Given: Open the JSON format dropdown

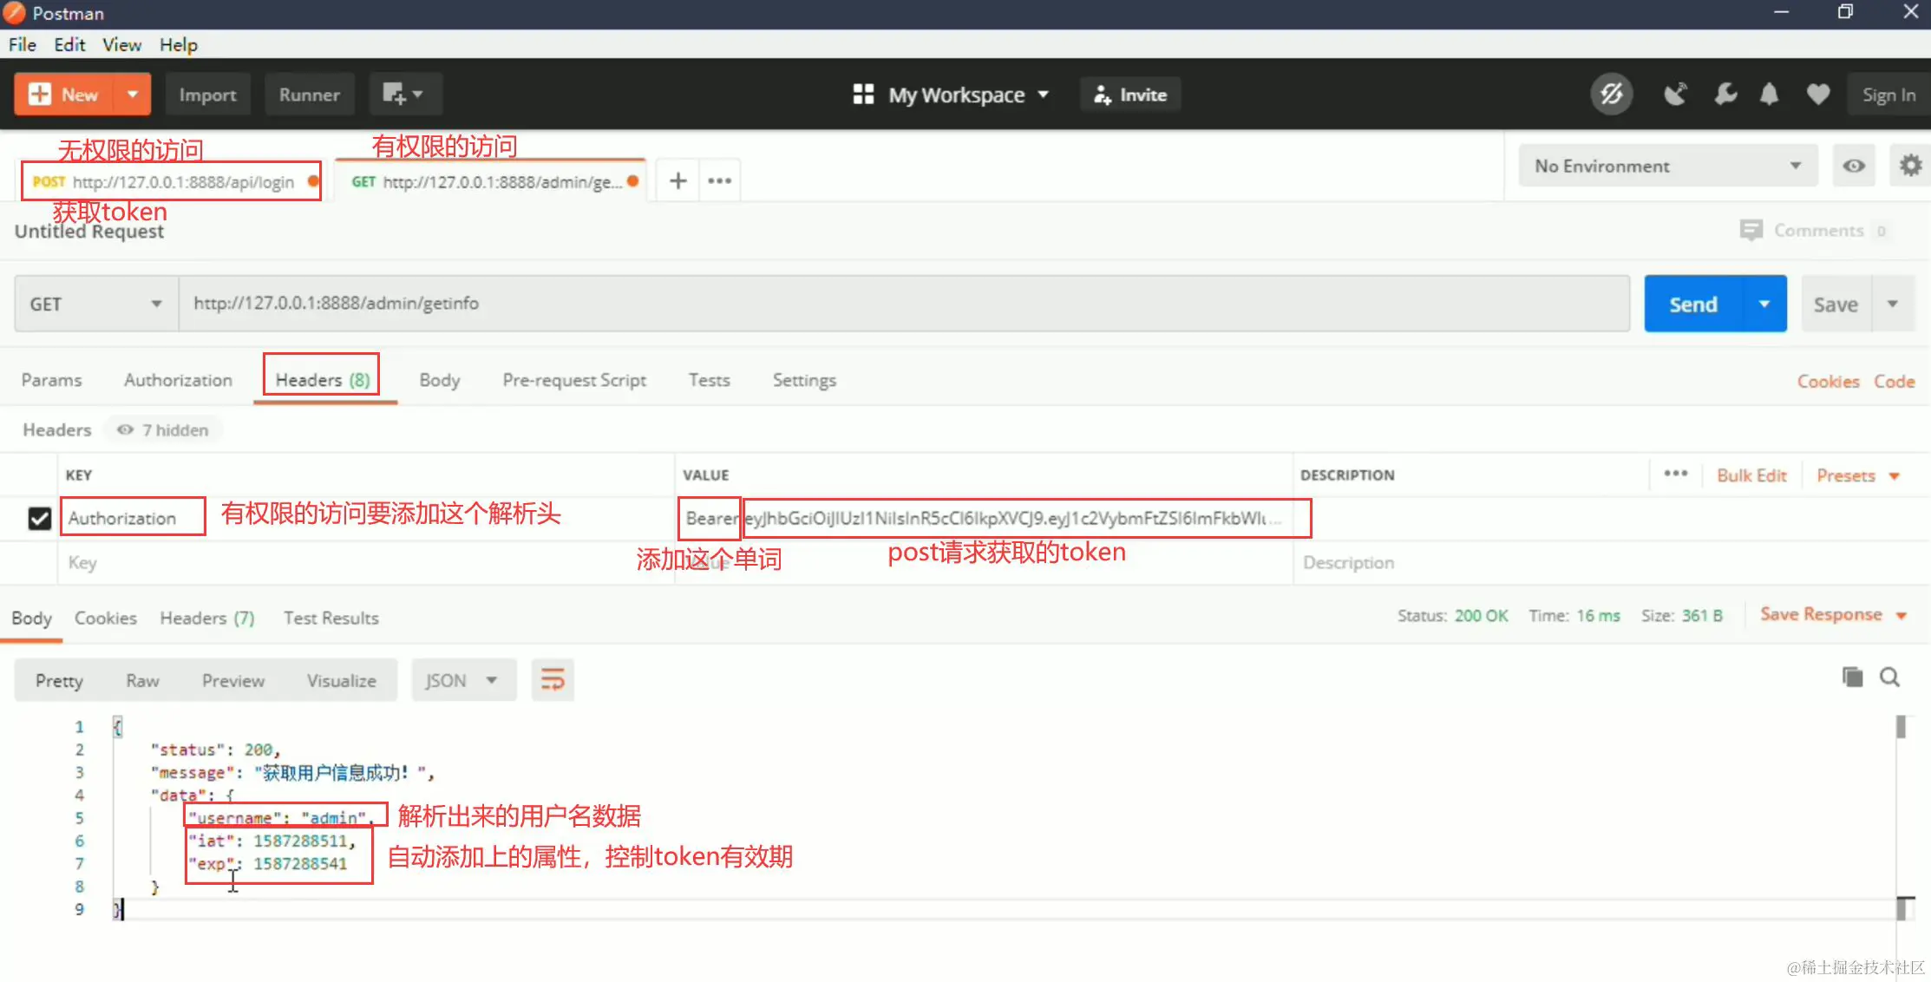Looking at the screenshot, I should [461, 681].
